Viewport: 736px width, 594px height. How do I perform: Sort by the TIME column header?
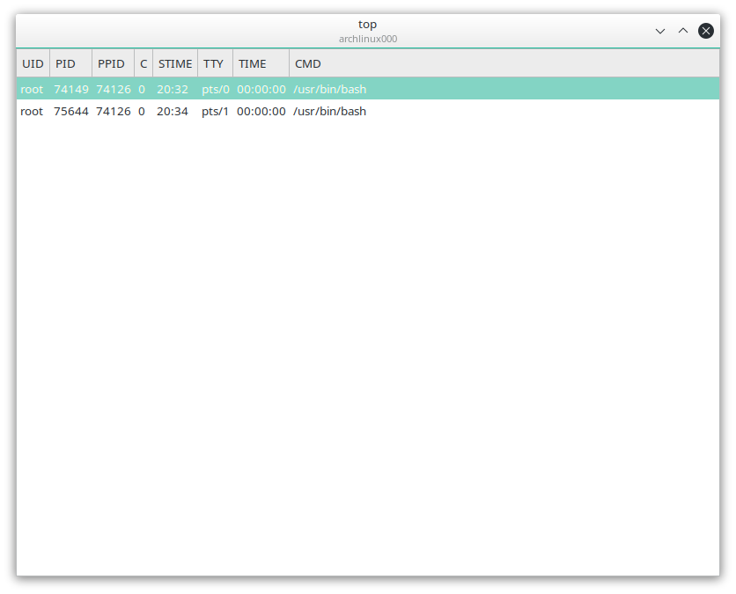(x=261, y=63)
